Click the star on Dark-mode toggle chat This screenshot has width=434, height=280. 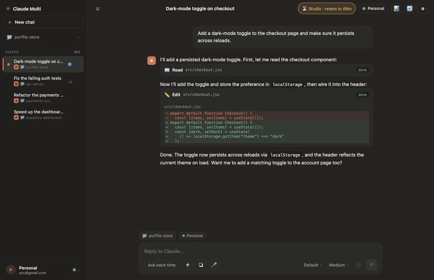click(9, 64)
